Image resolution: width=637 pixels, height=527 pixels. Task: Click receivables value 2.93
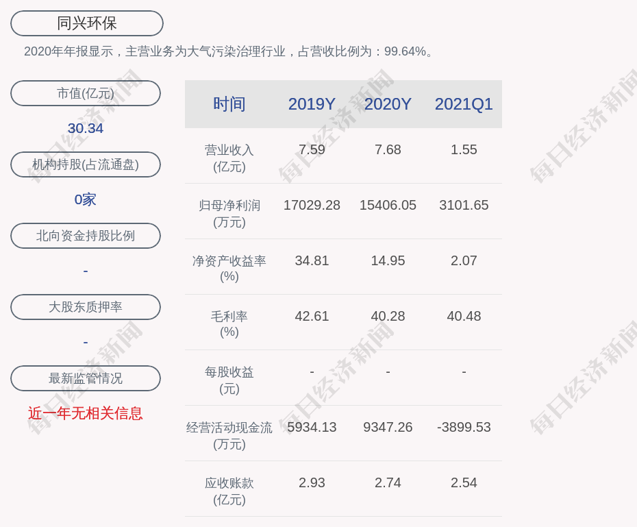pos(312,482)
